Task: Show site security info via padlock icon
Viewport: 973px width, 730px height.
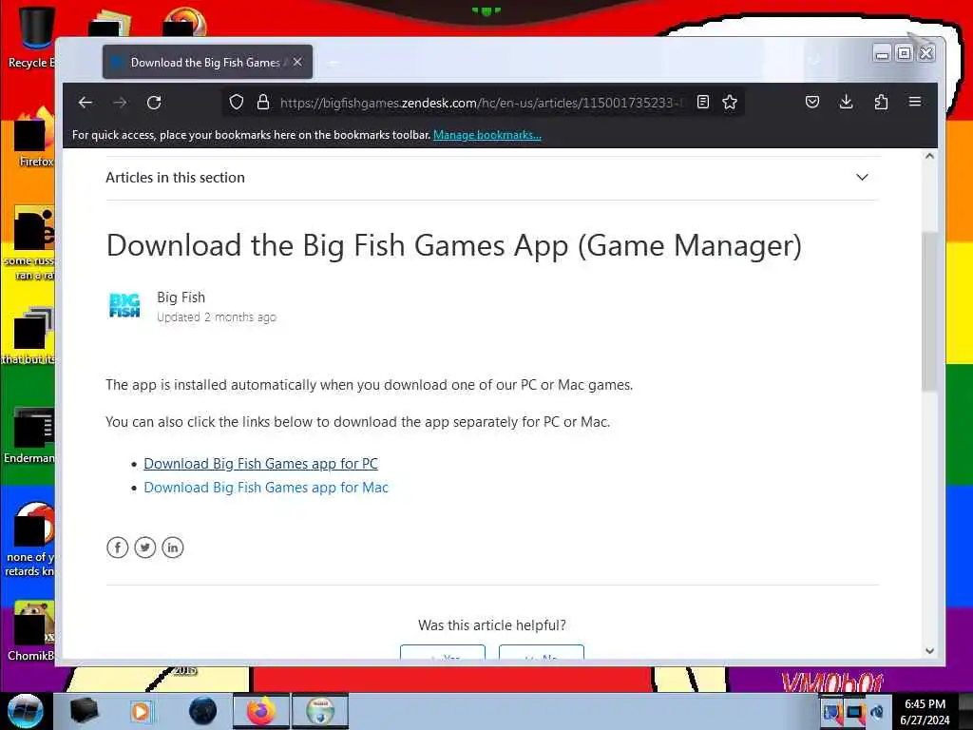Action: 263,102
